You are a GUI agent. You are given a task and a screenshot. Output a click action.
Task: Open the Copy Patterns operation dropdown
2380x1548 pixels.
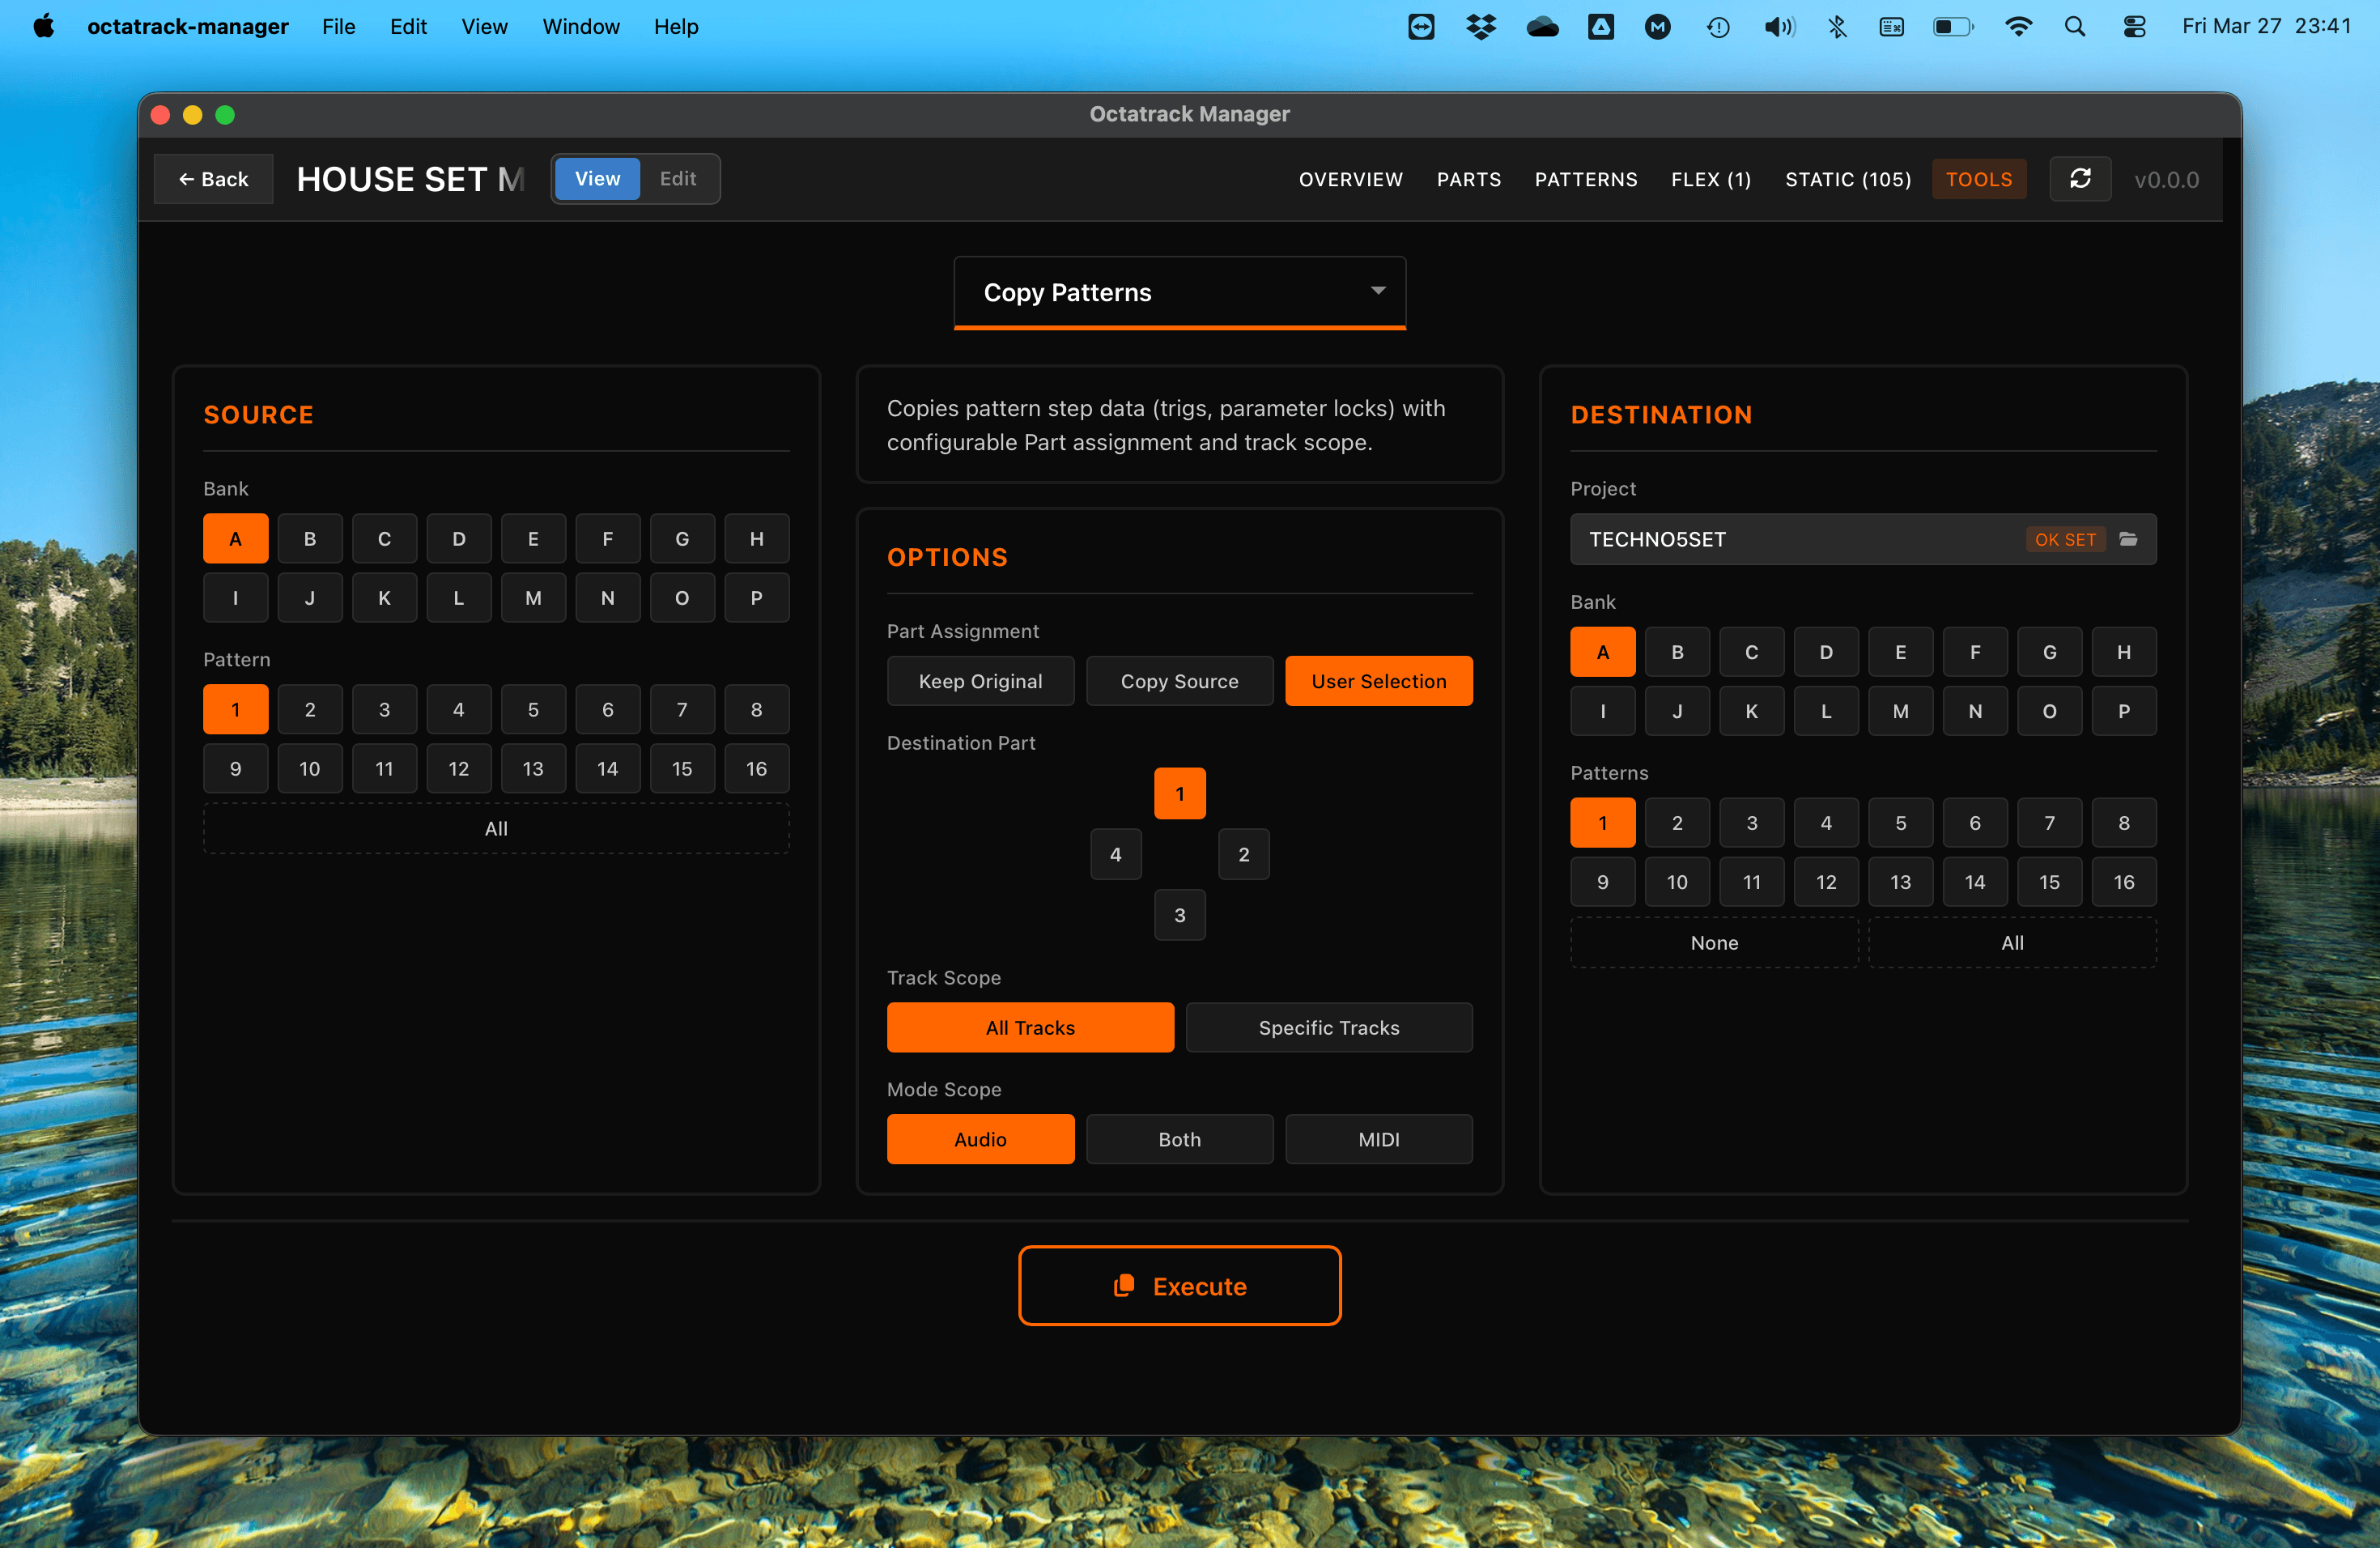(1180, 292)
